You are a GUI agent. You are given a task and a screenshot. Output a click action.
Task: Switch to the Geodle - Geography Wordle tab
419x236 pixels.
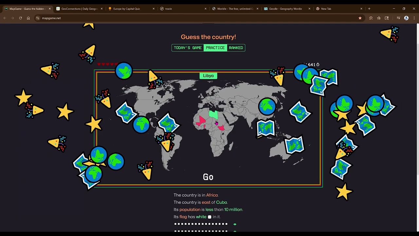point(287,9)
